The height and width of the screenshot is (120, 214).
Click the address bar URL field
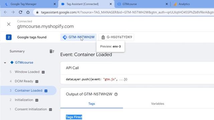pyautogui.click(x=127, y=12)
